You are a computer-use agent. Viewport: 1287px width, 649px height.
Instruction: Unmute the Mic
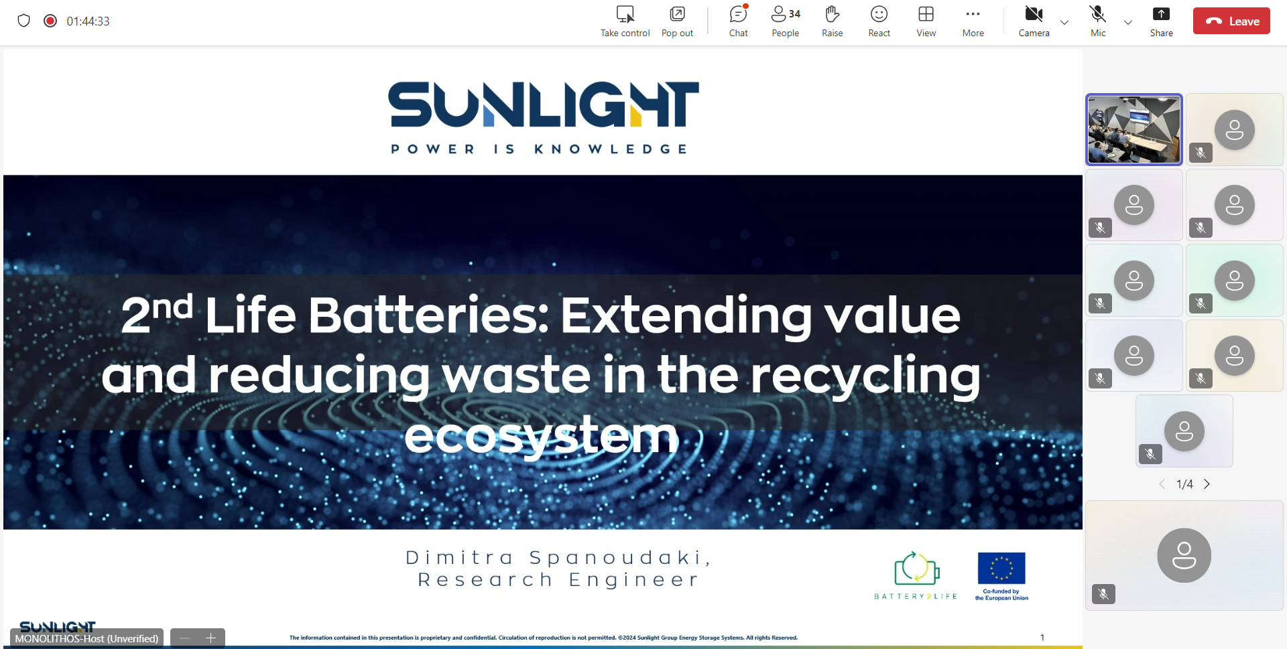pyautogui.click(x=1097, y=21)
